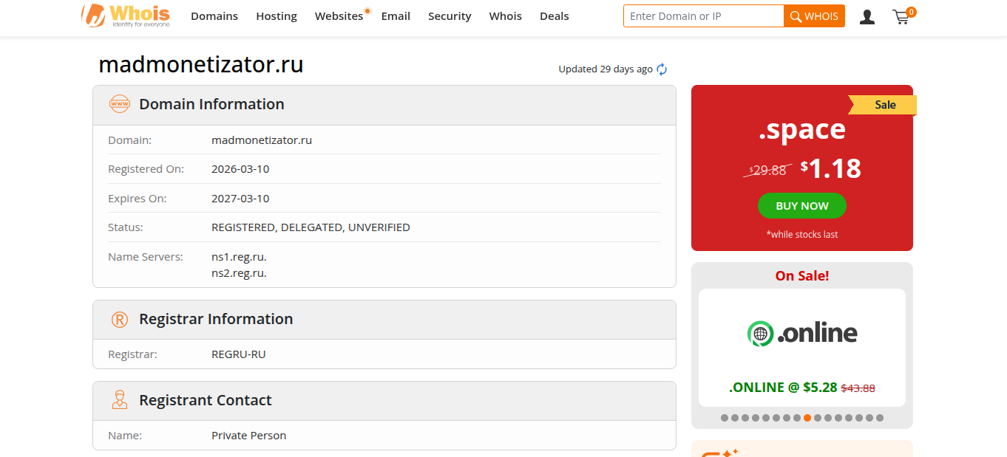The width and height of the screenshot is (1007, 457).
Task: Open the Email menu
Action: 396,16
